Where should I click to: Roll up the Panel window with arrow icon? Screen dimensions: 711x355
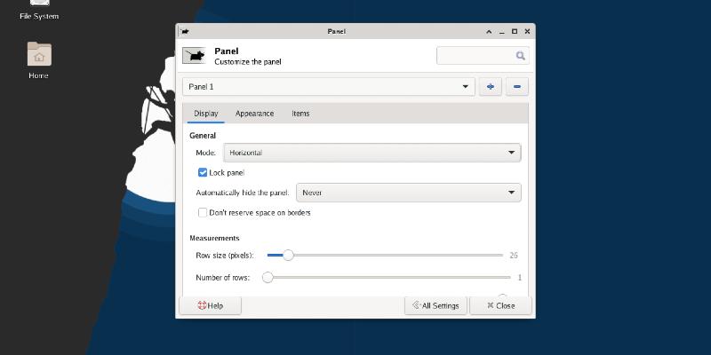(x=488, y=31)
